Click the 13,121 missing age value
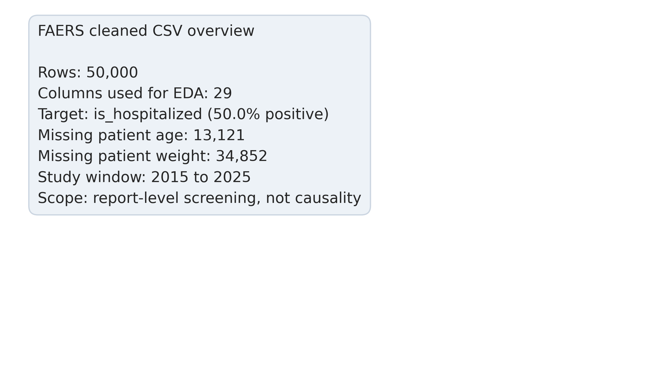The image size is (648, 379). pos(219,136)
